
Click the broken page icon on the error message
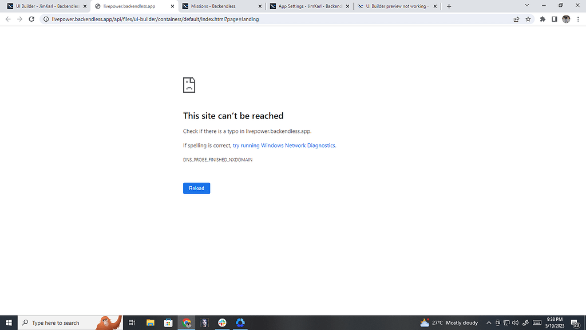[x=189, y=84]
